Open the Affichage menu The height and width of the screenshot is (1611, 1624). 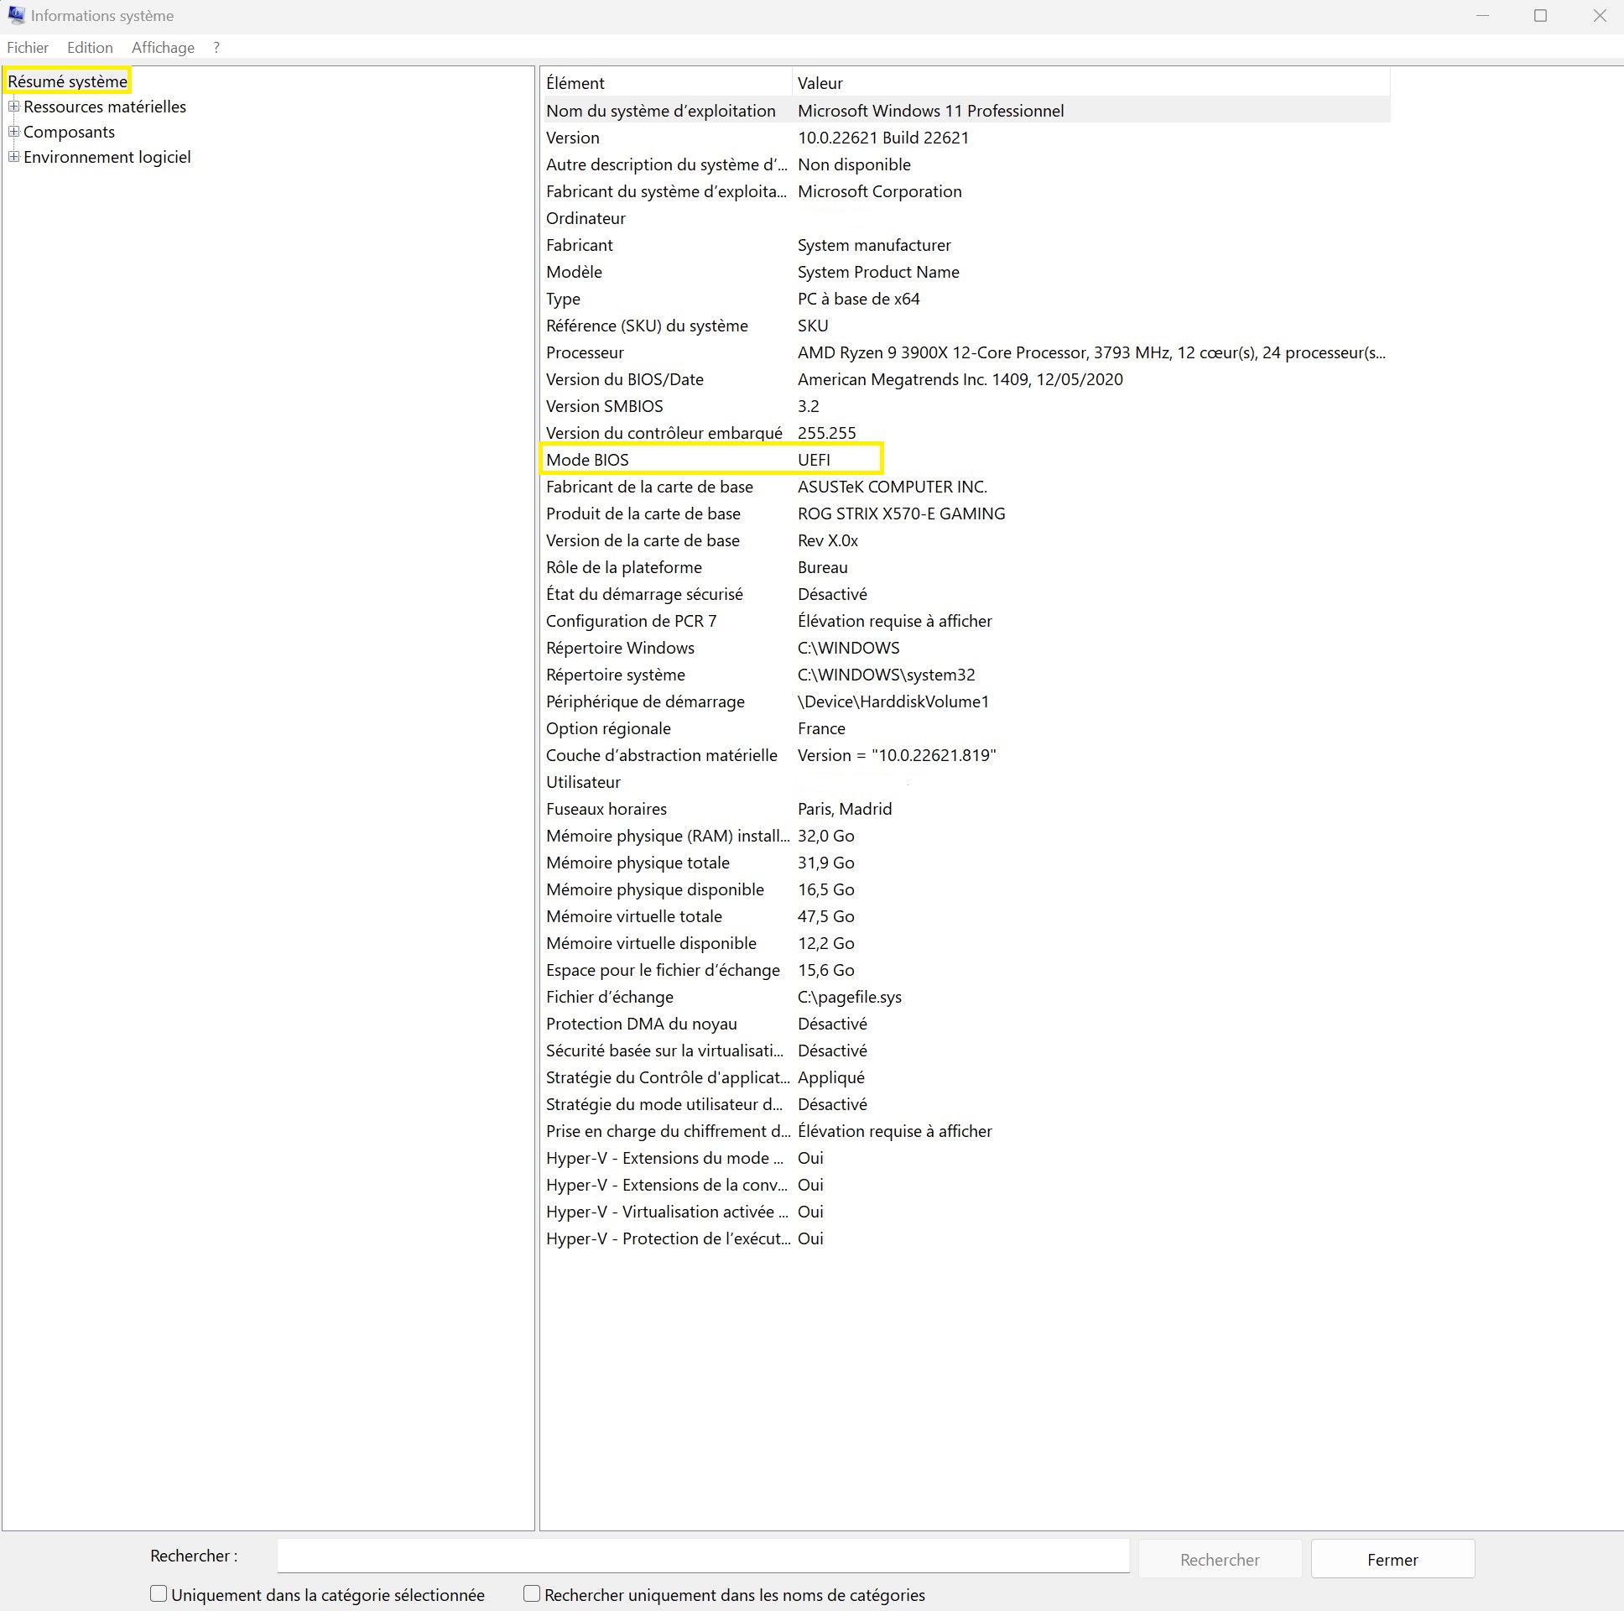point(163,48)
